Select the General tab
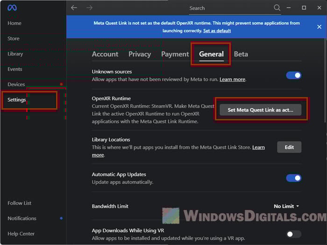Image resolution: width=327 pixels, height=245 pixels. coord(211,54)
